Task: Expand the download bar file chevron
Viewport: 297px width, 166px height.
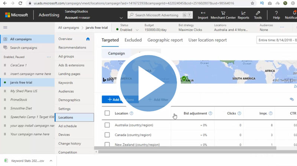Action: (x=51, y=161)
